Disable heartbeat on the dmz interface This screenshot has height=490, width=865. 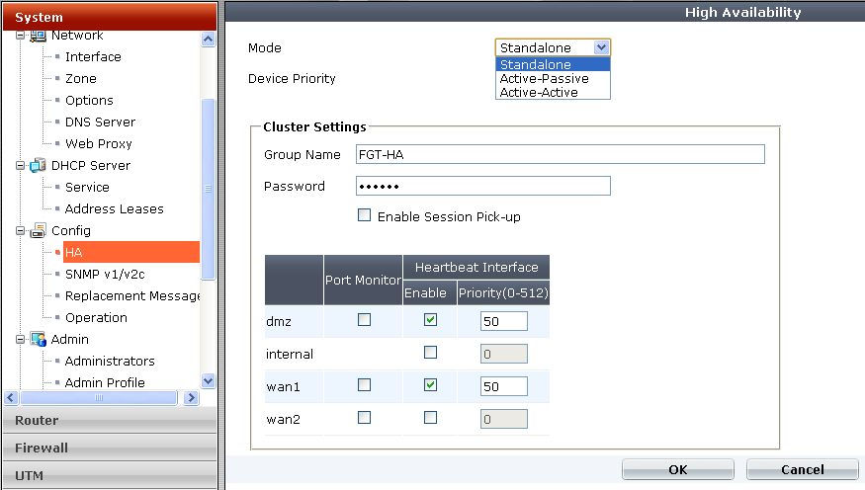pyautogui.click(x=430, y=320)
